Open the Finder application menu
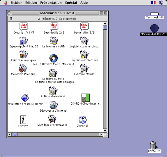 click(x=161, y=3)
